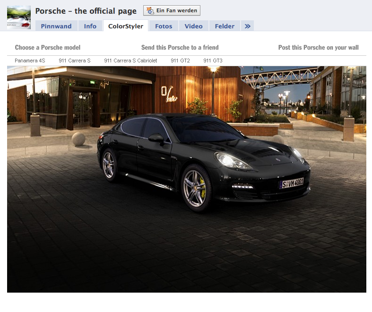Select the 911 GT2 model
The image size is (372, 312).
(x=180, y=61)
